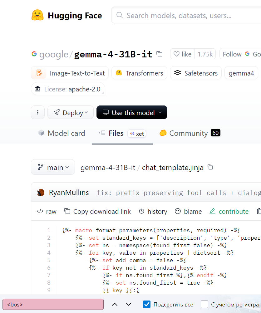261x313 pixels.
Task: Click the Safetensors stacked layers icon
Action: tap(177, 73)
